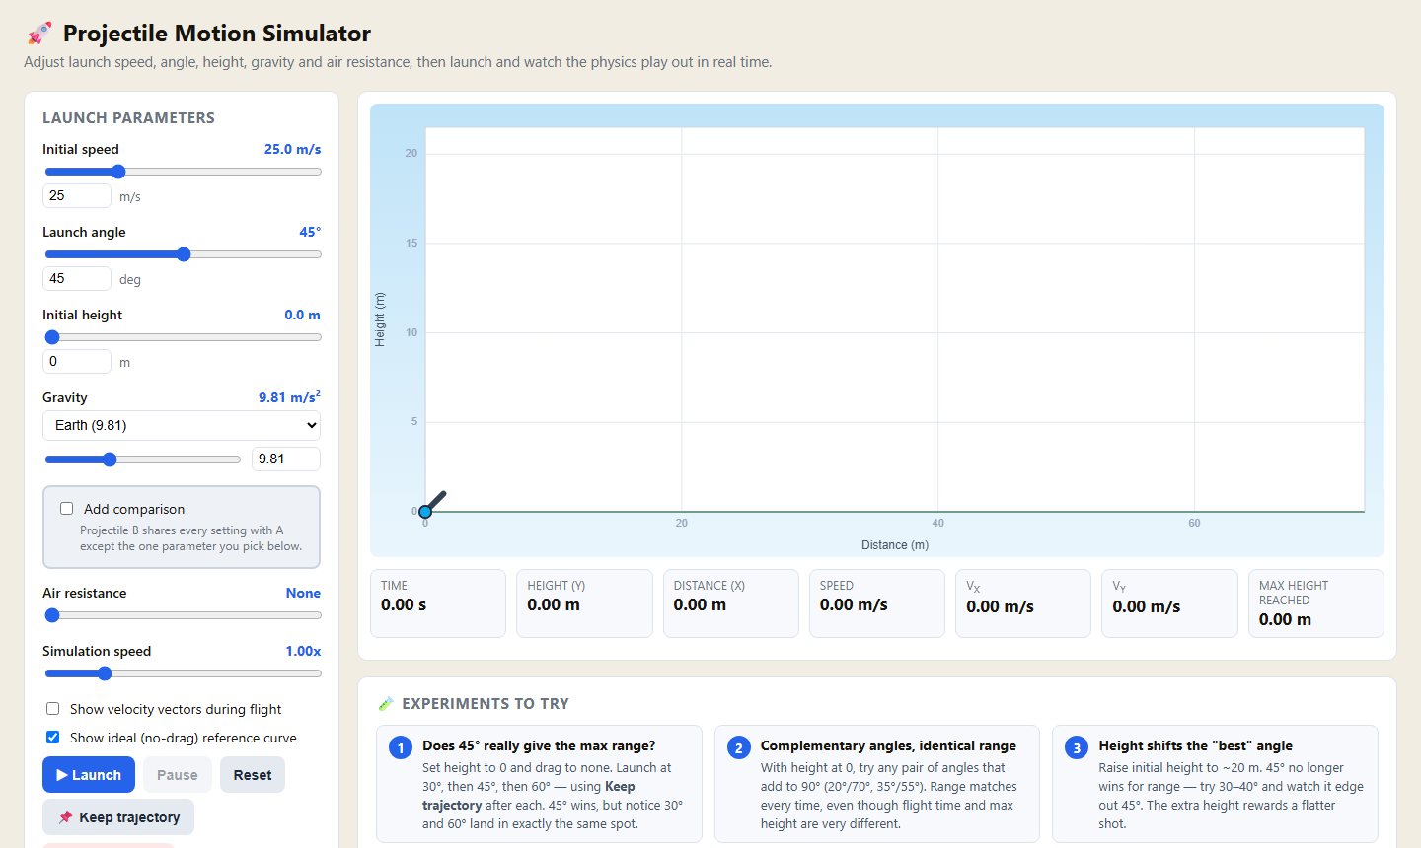The height and width of the screenshot is (848, 1421).
Task: Adjust the Simulation speed slider
Action: (184, 673)
